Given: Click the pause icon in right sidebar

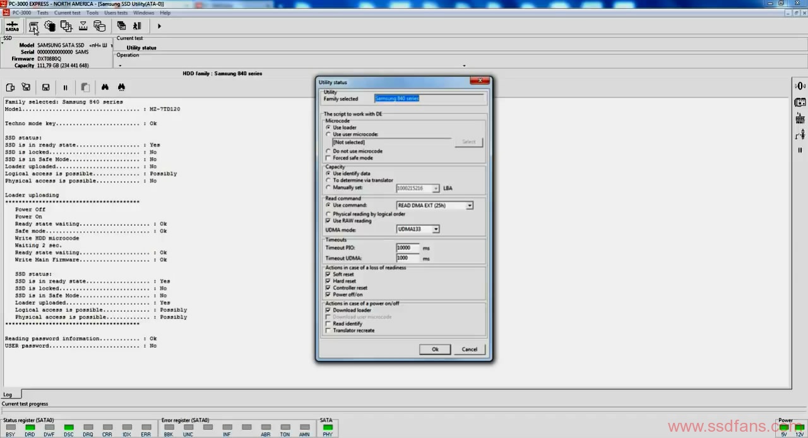Looking at the screenshot, I should point(800,150).
